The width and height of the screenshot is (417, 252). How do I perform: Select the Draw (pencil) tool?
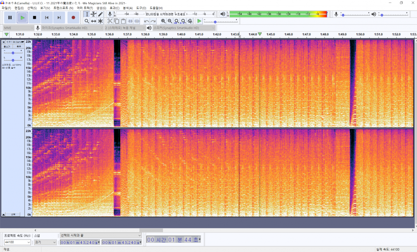[x=100, y=14]
